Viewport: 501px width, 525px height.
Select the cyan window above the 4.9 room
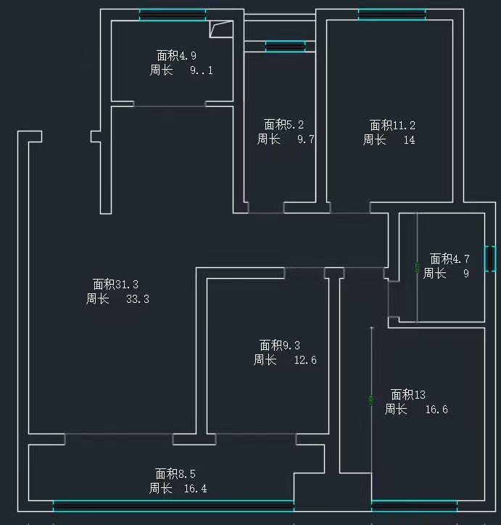pos(173,15)
